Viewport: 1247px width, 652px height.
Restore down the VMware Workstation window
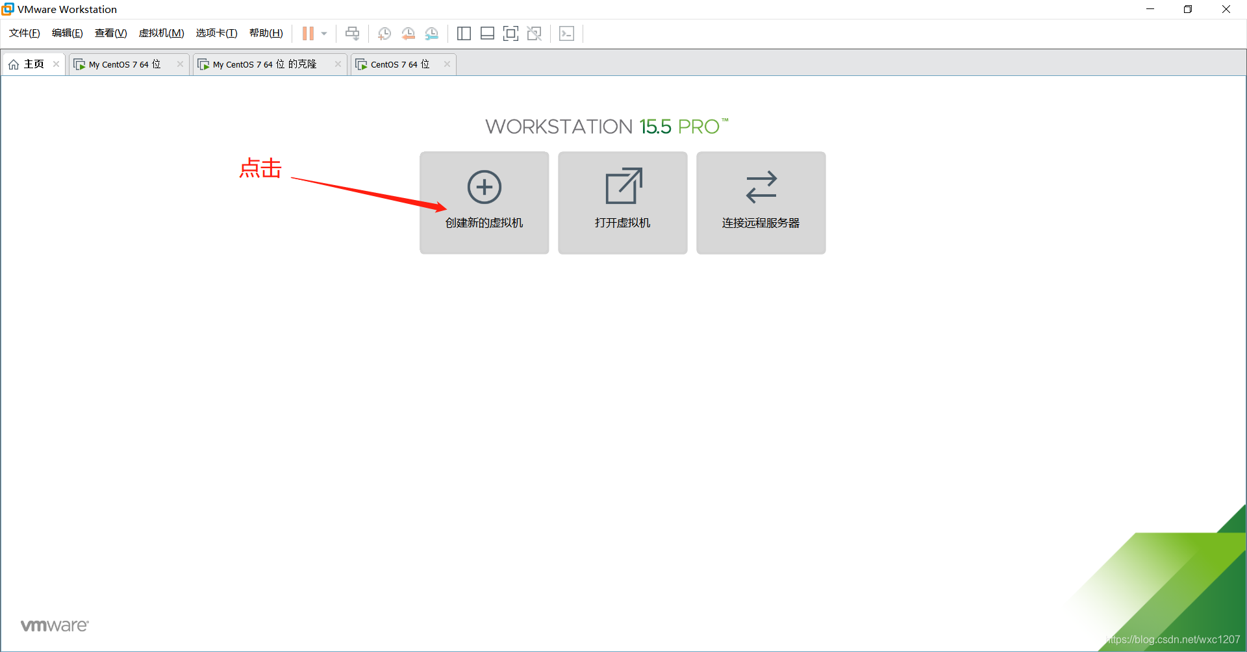coord(1188,9)
